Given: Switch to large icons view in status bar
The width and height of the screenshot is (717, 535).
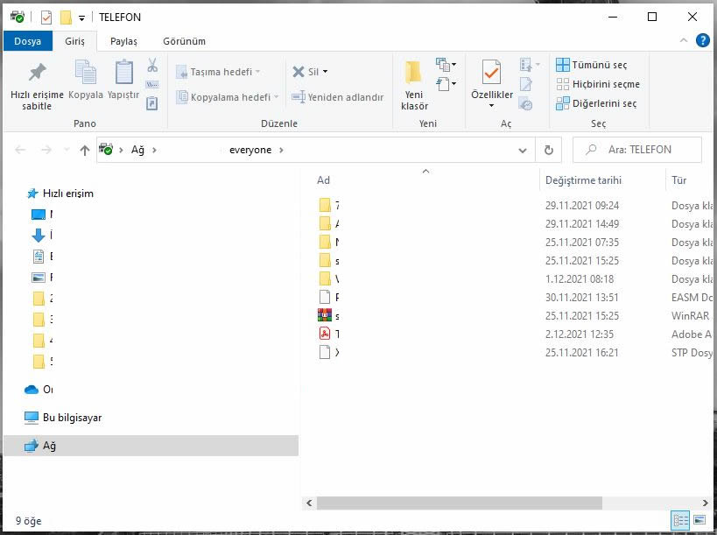Looking at the screenshot, I should [700, 521].
